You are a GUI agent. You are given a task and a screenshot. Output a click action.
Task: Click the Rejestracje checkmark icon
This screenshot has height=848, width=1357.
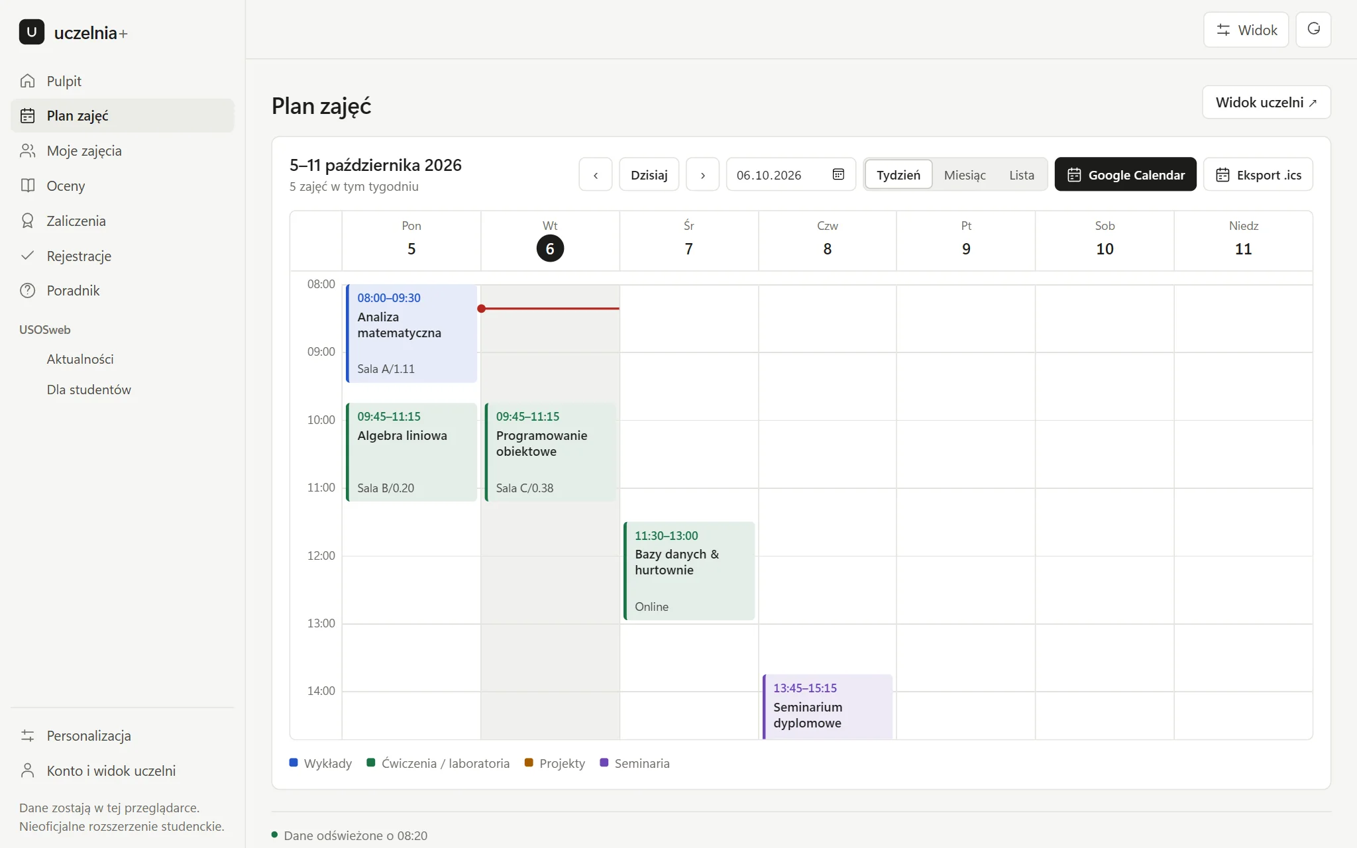pos(27,256)
